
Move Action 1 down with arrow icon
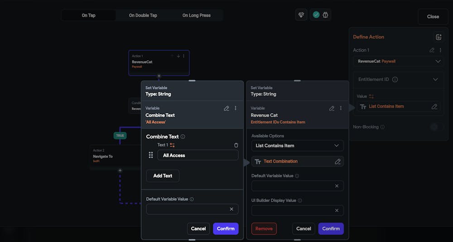(x=178, y=56)
